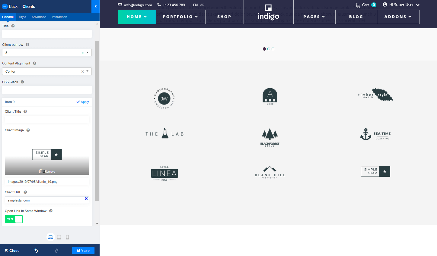This screenshot has height=256, width=437.
Task: Toggle Open Link In Same Window switch
Action: (14, 219)
